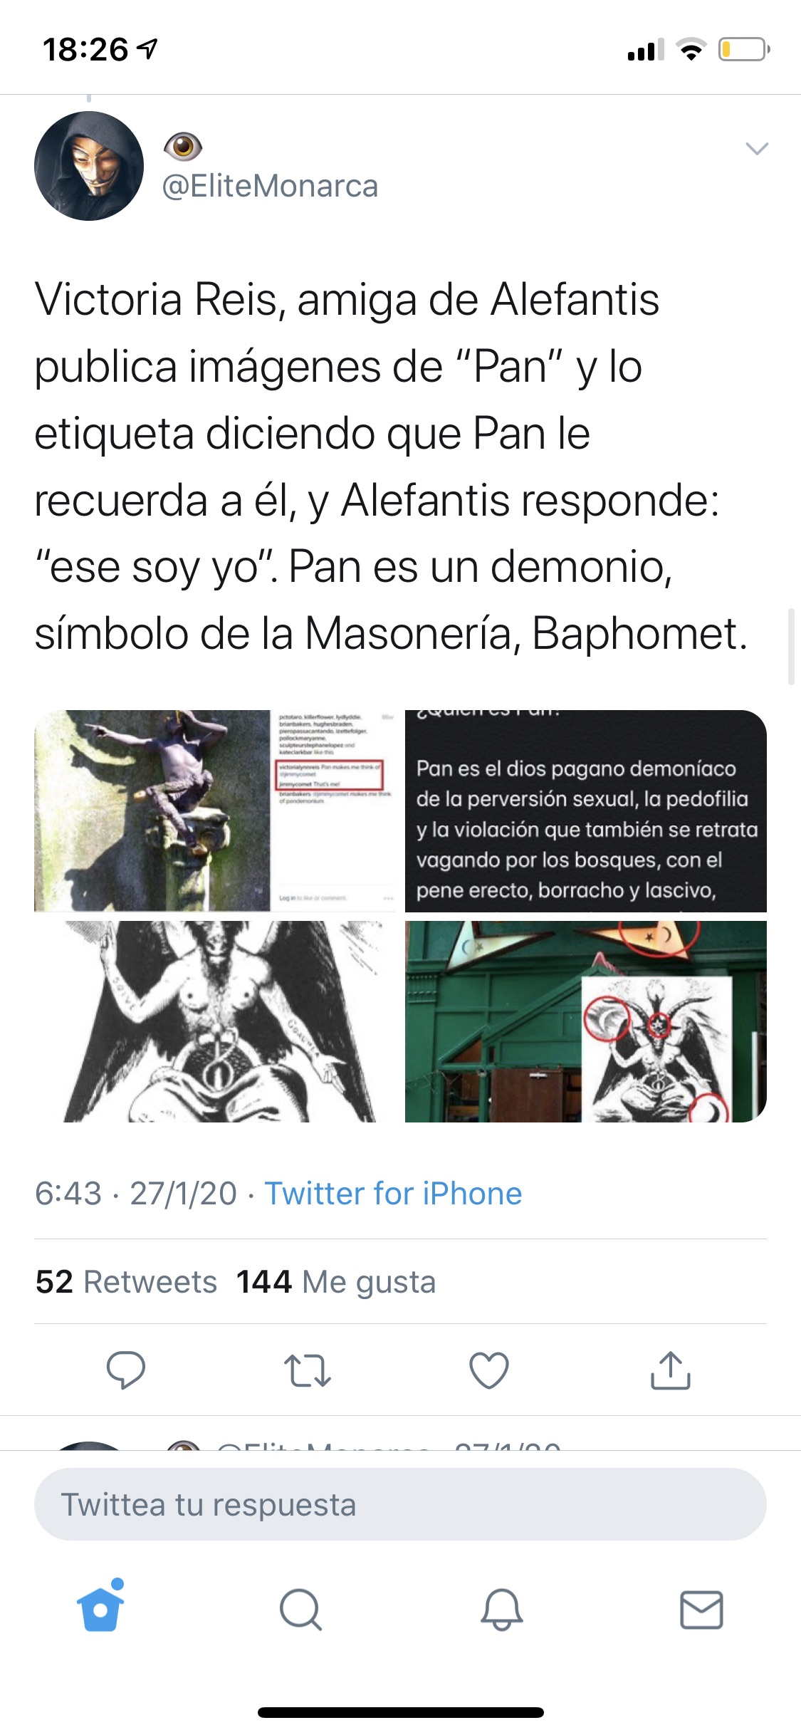The height and width of the screenshot is (1735, 801).
Task: Open the Pan description text image
Action: coord(586,811)
